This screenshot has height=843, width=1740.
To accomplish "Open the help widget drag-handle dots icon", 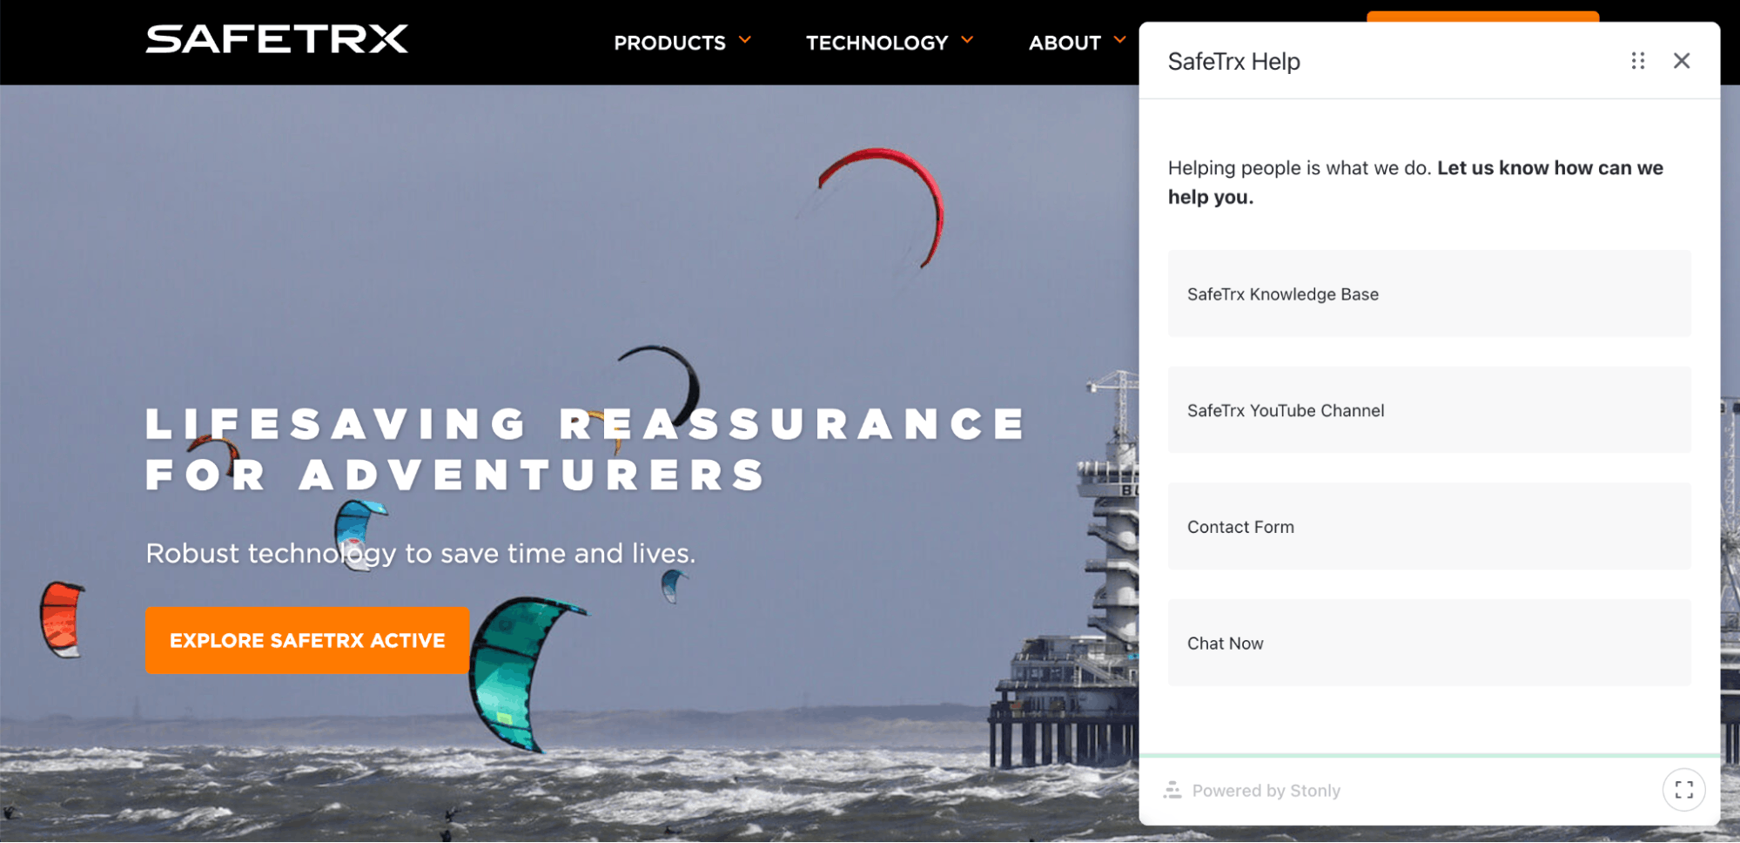I will click(x=1637, y=61).
